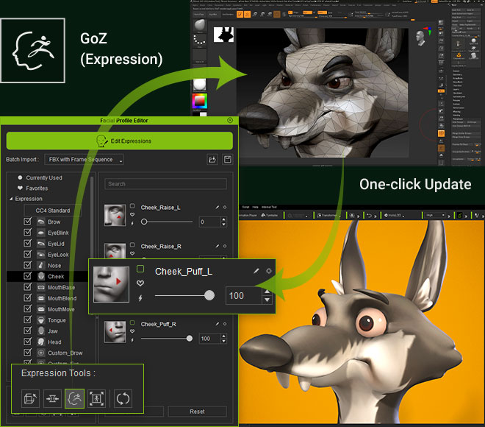The image size is (485, 427).
Task: Click the save icon beside Batch Import
Action: (228, 160)
